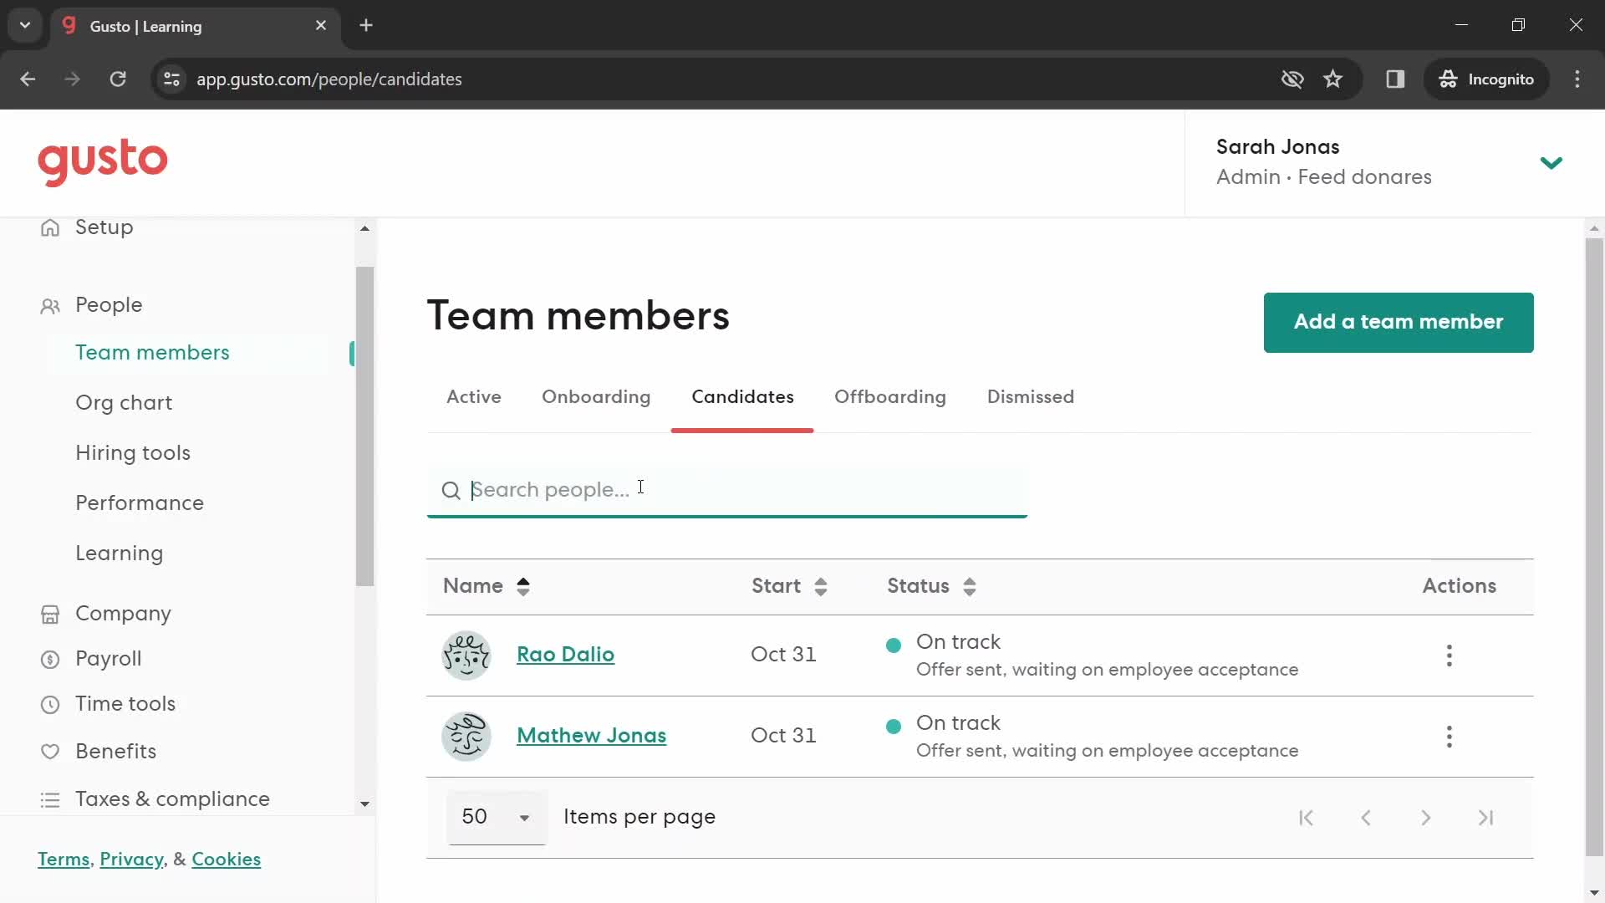Click Add a team member button

tap(1399, 322)
